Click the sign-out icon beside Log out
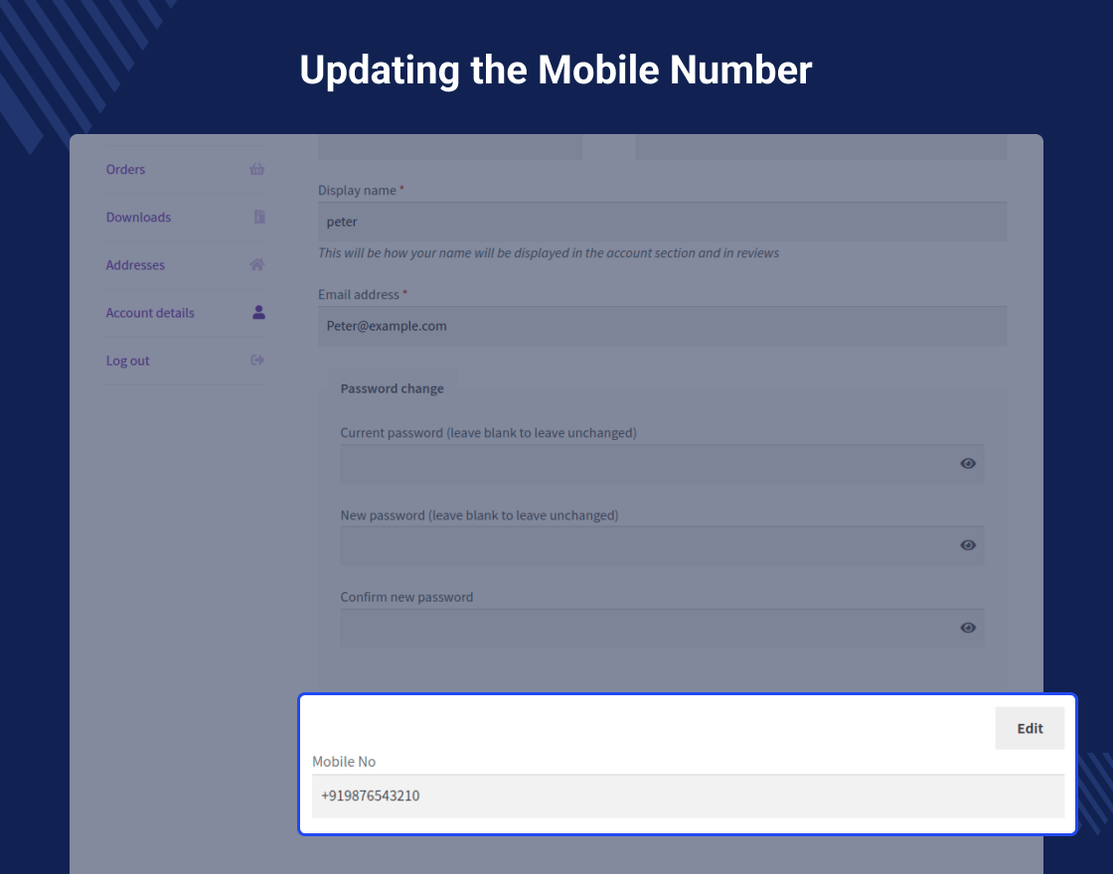This screenshot has height=874, width=1113. (257, 360)
